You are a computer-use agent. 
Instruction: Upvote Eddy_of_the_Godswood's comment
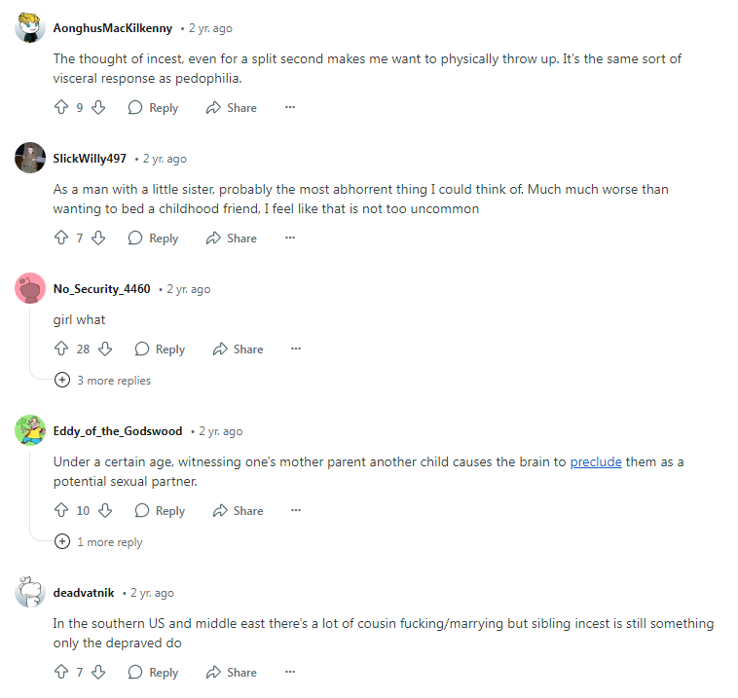tap(61, 511)
